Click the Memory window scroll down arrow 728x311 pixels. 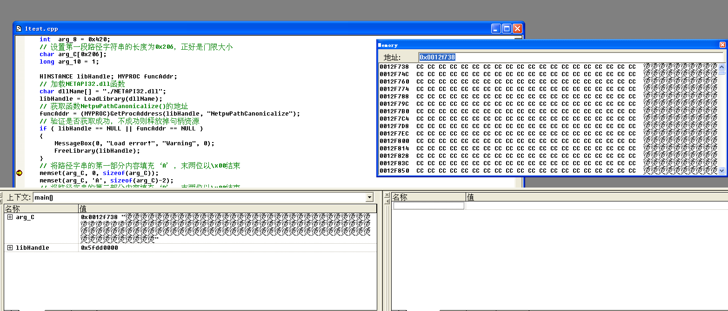721,171
